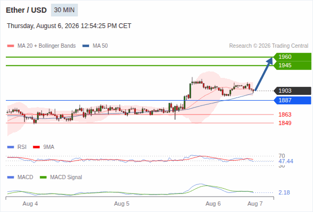Select the 1960 green resistance label

pos(292,57)
